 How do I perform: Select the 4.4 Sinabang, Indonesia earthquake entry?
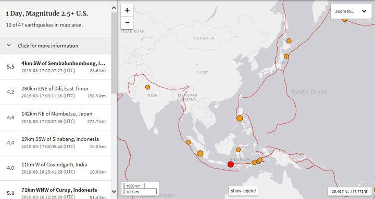(56, 143)
